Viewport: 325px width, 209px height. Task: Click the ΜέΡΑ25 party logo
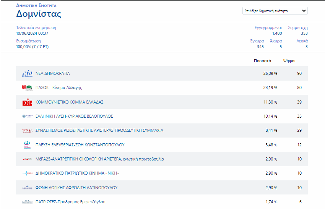tap(27, 159)
